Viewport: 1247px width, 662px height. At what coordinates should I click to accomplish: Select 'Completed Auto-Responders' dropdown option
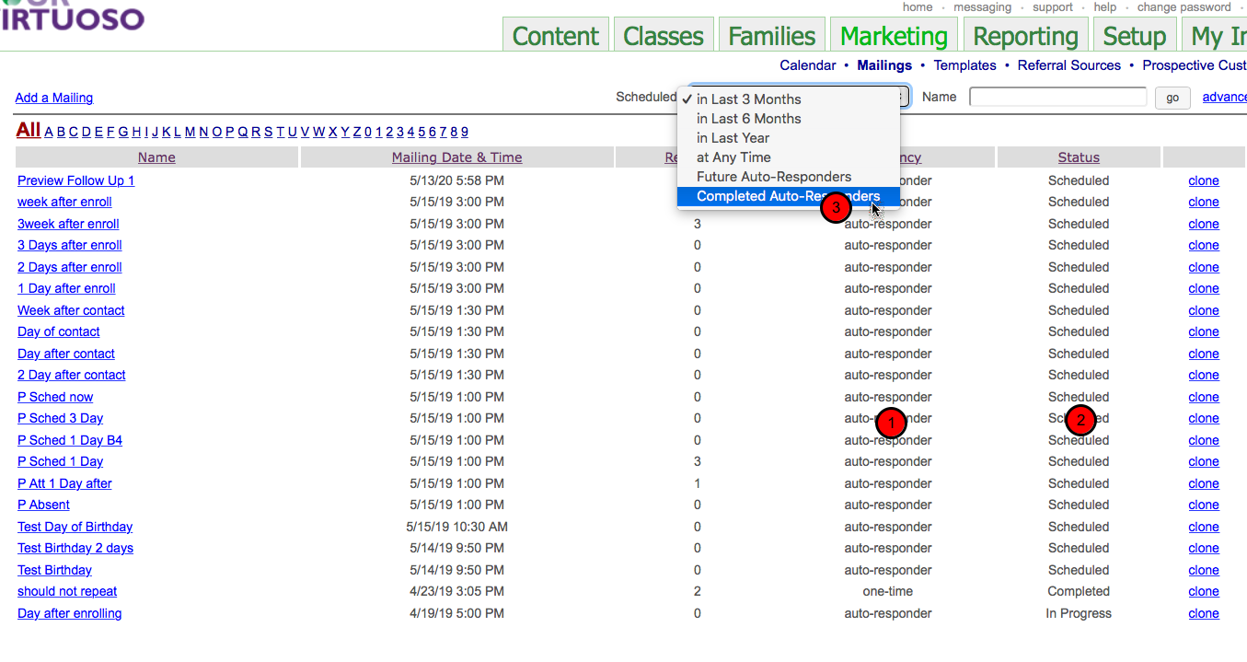tap(787, 196)
